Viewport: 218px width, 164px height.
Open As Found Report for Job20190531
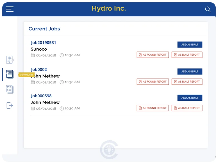click(x=153, y=55)
